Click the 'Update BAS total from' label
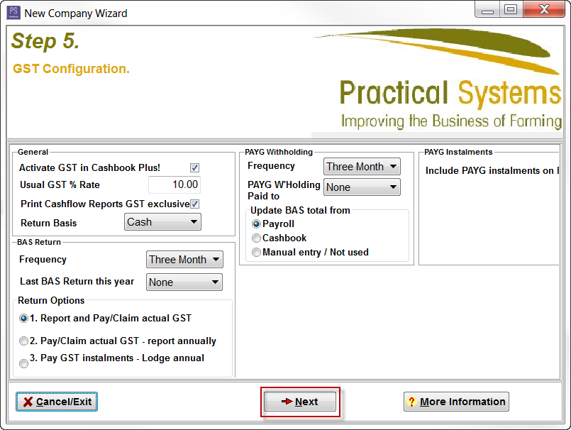571x430 pixels. (x=300, y=210)
